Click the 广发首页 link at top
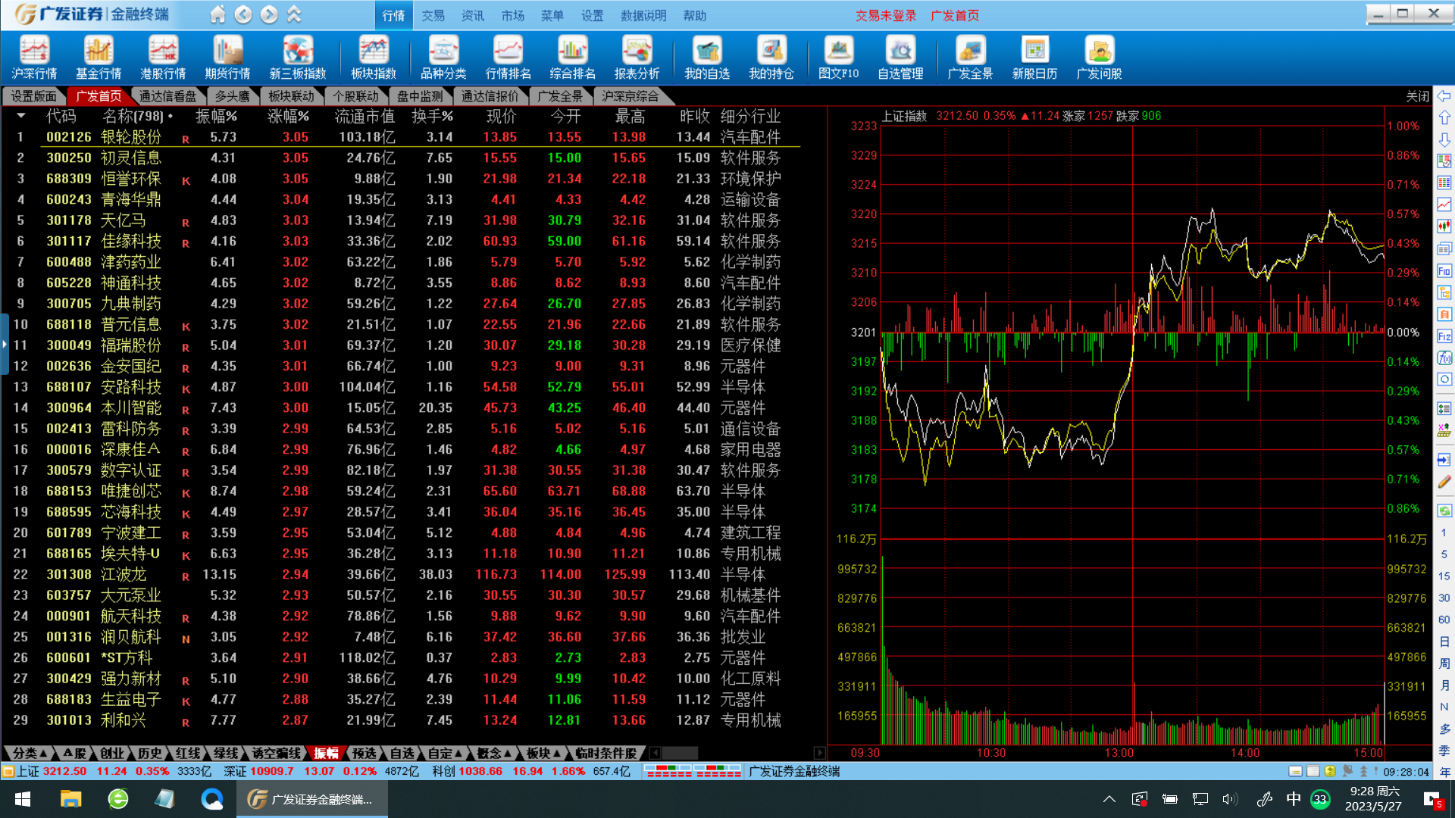Image resolution: width=1455 pixels, height=818 pixels. click(x=954, y=15)
